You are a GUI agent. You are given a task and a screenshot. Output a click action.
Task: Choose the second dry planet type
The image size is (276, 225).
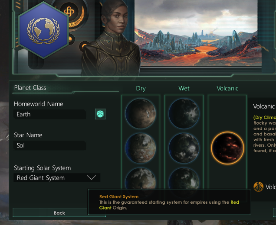coord(141,148)
